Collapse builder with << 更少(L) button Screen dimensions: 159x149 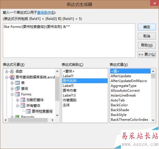[x=147, y=54]
